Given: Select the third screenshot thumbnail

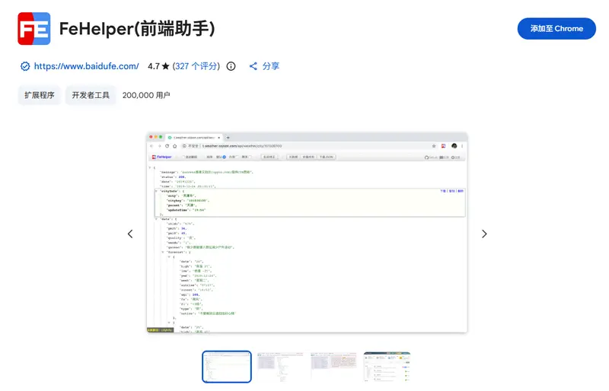Looking at the screenshot, I should coord(333,367).
